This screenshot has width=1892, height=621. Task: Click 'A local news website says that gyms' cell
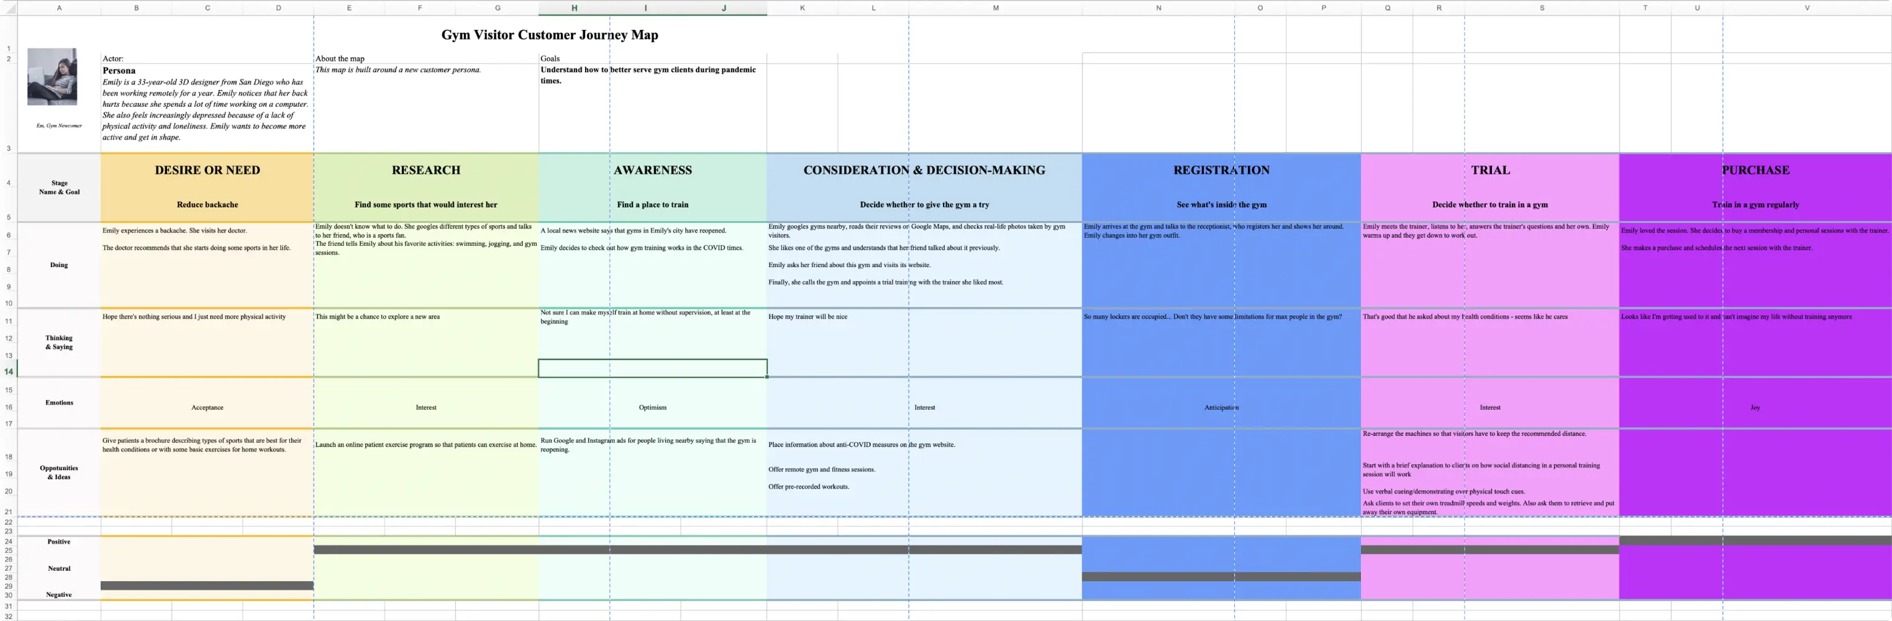(x=633, y=230)
